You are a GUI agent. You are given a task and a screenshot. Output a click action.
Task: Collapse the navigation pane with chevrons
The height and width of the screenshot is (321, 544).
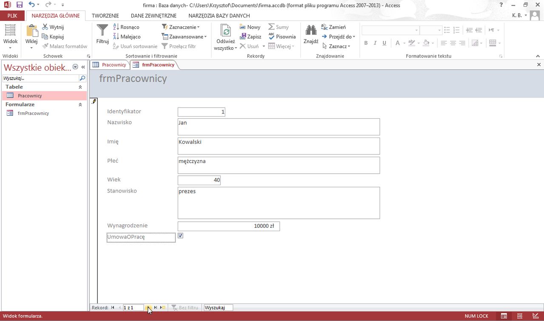coord(83,67)
